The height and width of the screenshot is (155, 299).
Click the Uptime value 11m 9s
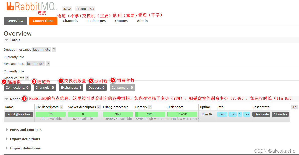coord(207,114)
